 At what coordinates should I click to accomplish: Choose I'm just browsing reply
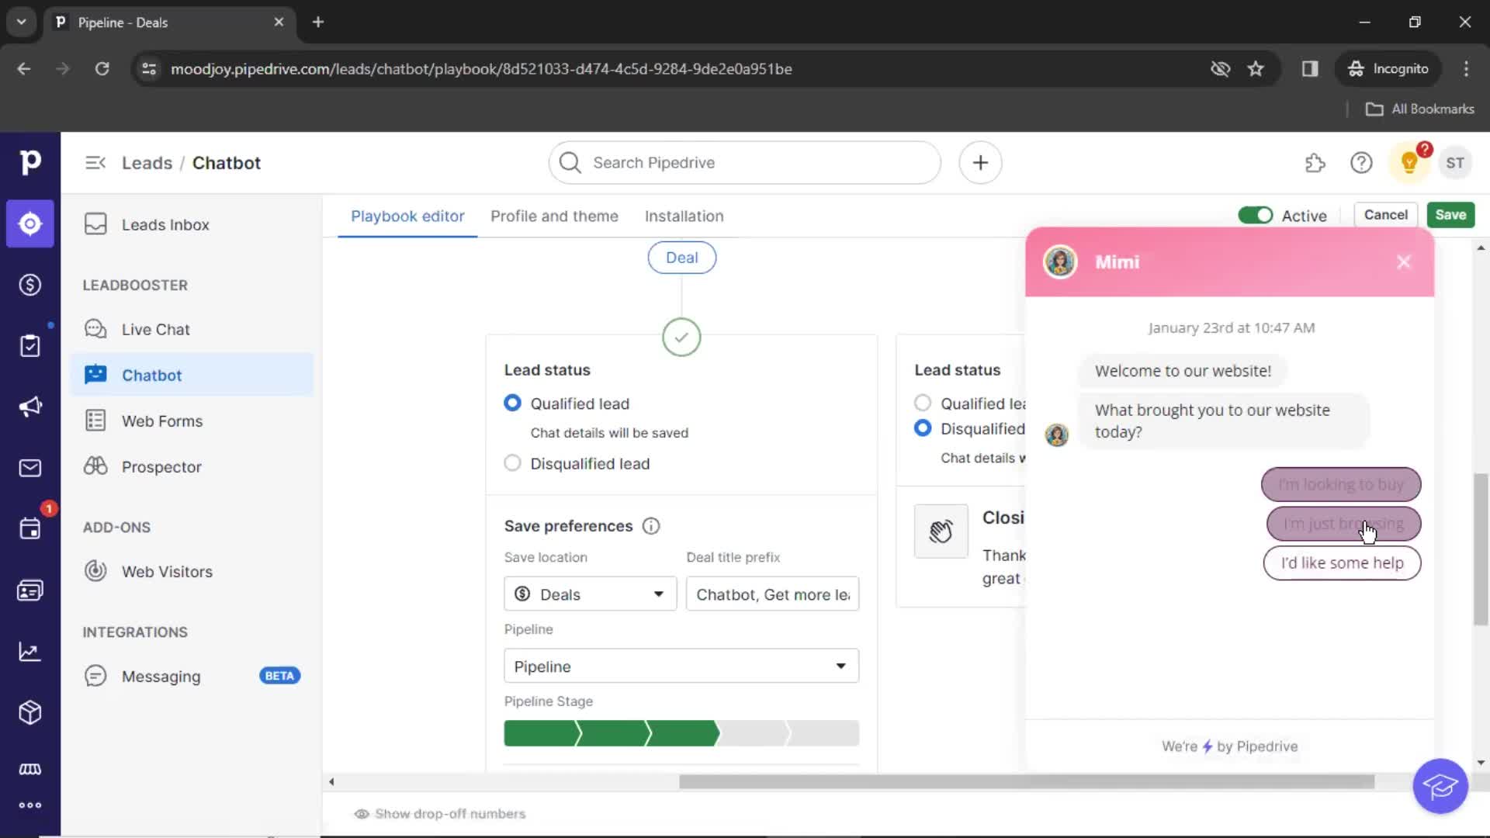(x=1343, y=524)
